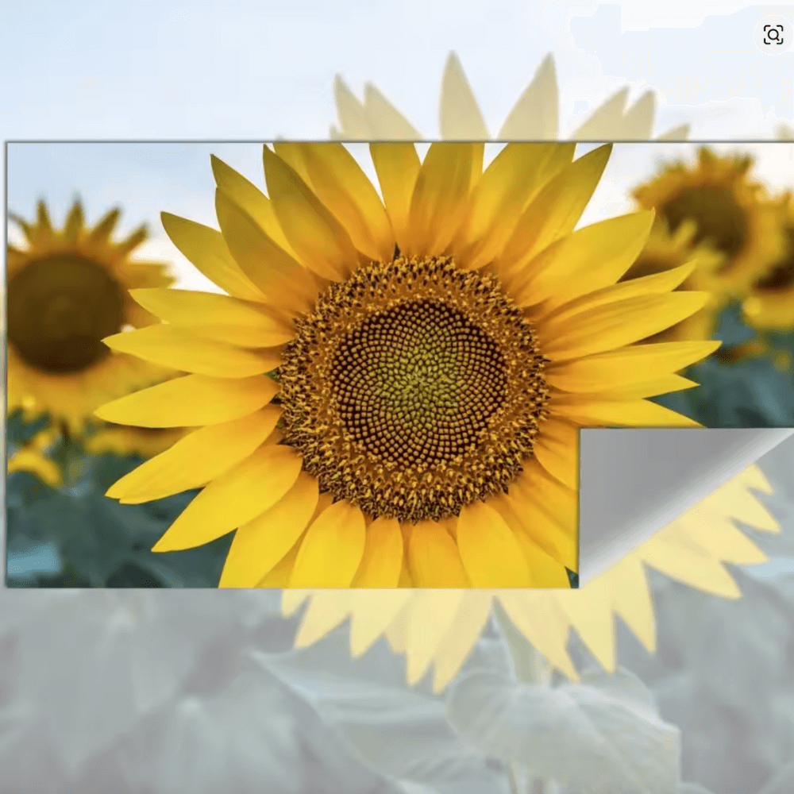Click the faded gray background at bottom left
Screen dimensions: 794x794
119,699
